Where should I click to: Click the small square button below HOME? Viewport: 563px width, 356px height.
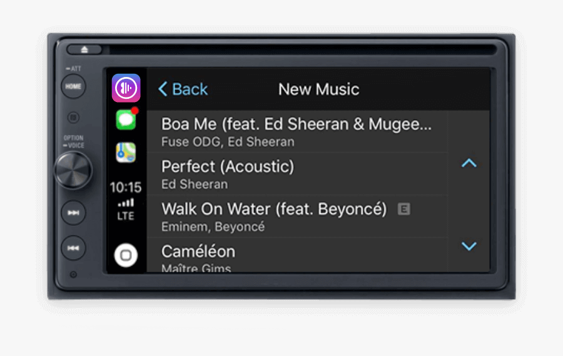(x=73, y=118)
